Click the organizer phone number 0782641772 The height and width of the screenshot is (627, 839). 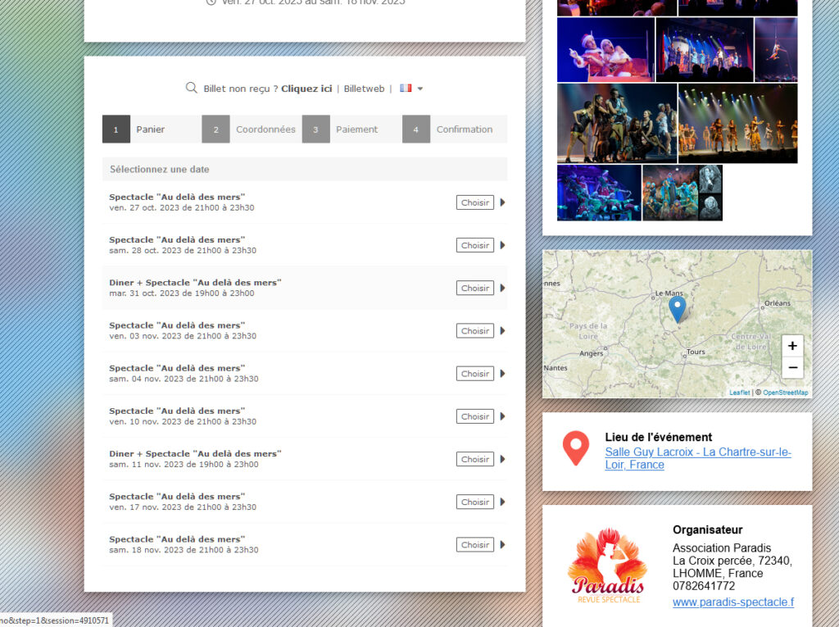point(704,586)
